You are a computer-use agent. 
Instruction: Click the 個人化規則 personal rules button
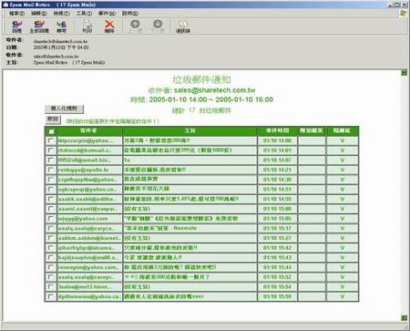pyautogui.click(x=64, y=109)
